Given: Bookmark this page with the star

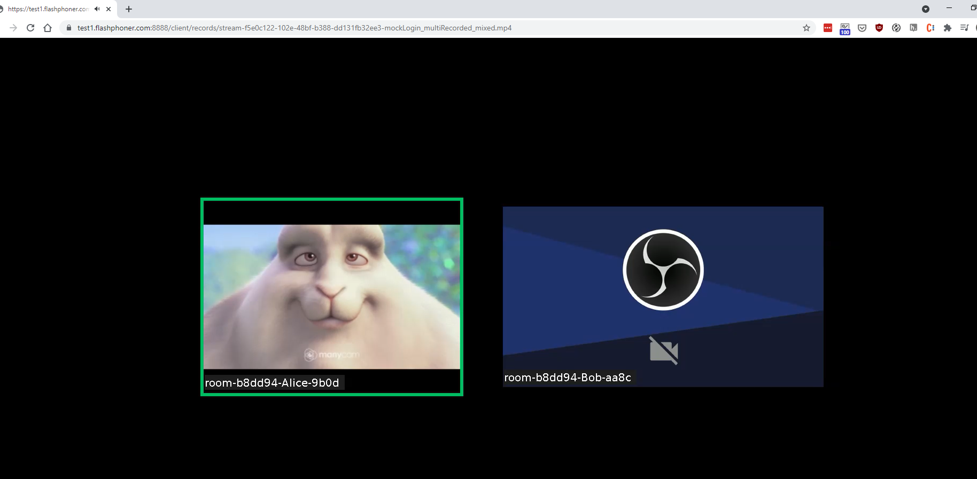Looking at the screenshot, I should [x=806, y=28].
